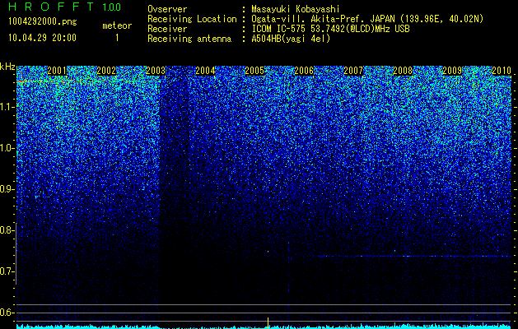Screen dimensions: 518x329
Task: Click the 0.6 kHz axis label
Action: (x=7, y=313)
